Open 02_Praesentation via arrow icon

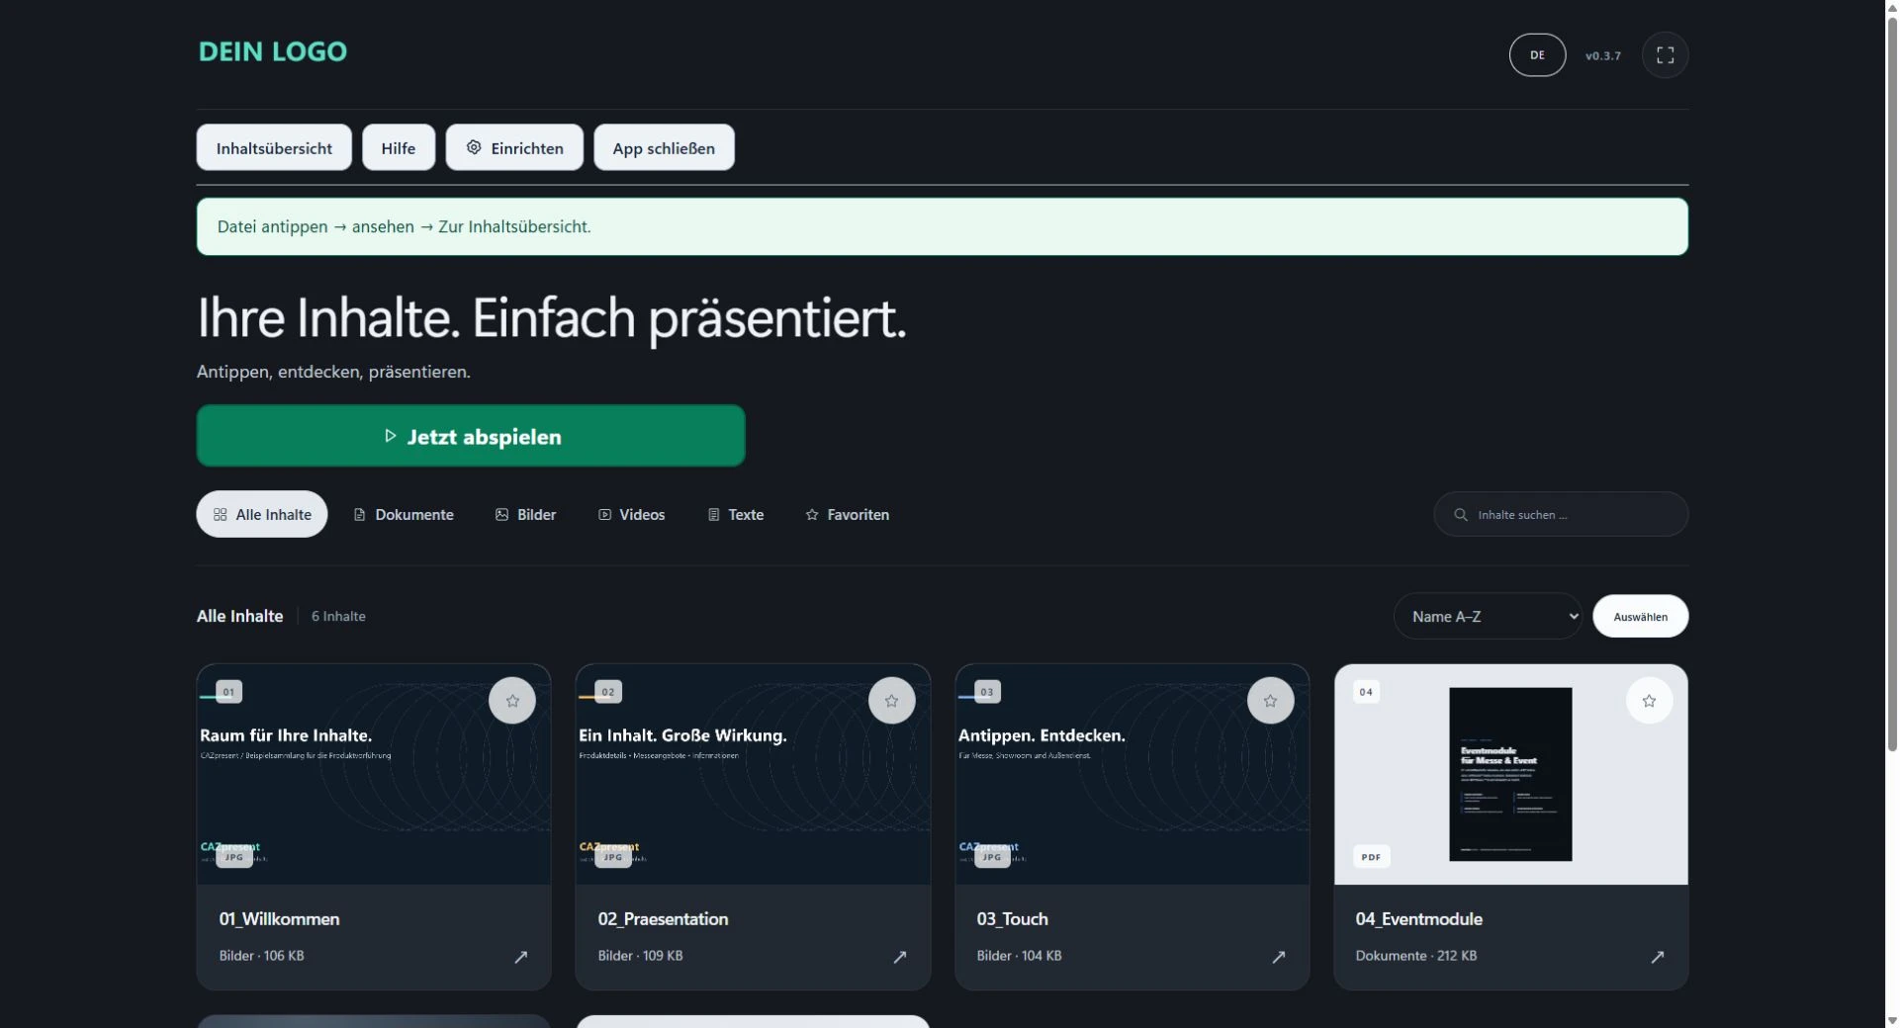click(900, 957)
